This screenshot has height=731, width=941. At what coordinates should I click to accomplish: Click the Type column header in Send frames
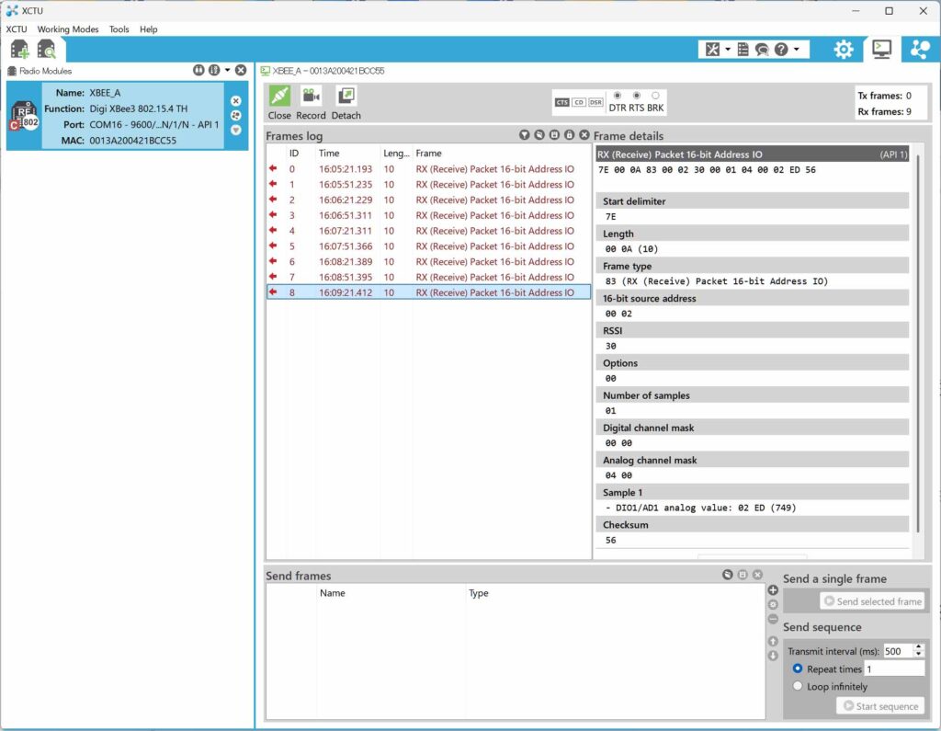click(478, 593)
